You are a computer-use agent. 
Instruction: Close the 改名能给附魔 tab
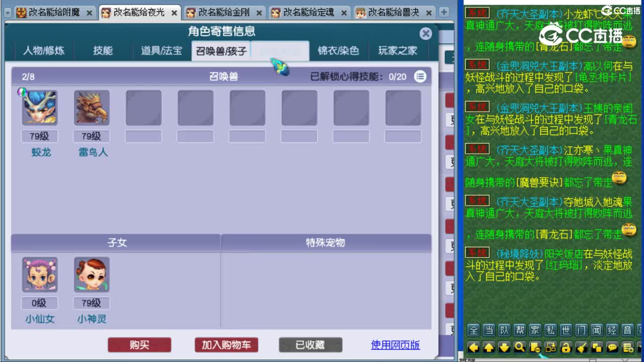pos(89,13)
